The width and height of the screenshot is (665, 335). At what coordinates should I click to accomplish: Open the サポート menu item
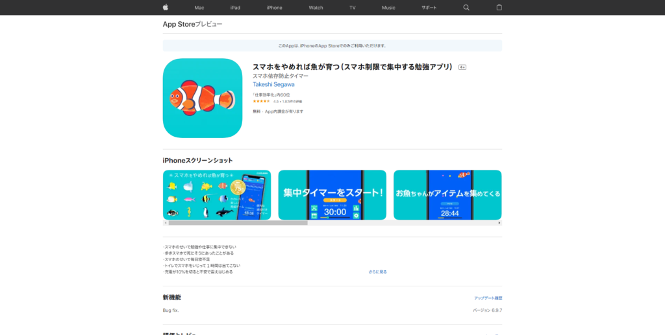point(429,8)
